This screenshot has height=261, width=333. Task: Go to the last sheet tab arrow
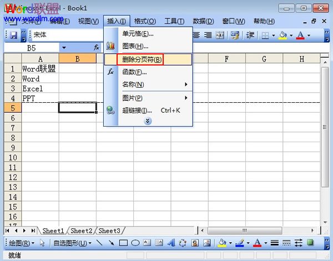click(x=33, y=230)
